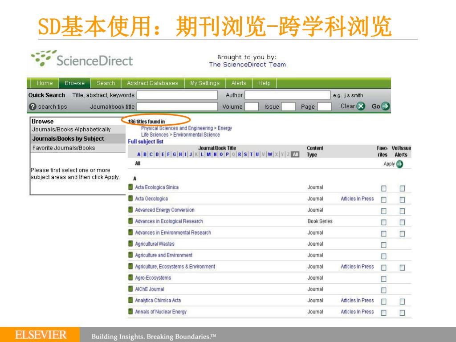Click book icon beside Agriculture and Environment
This screenshot has height=342, width=456.
click(x=130, y=255)
